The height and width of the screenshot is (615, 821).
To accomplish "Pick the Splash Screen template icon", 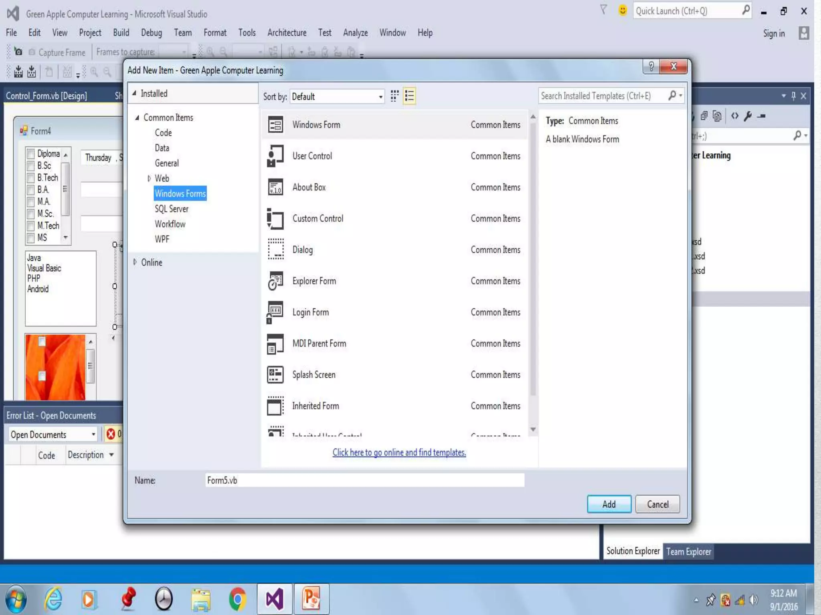I will pyautogui.click(x=275, y=375).
